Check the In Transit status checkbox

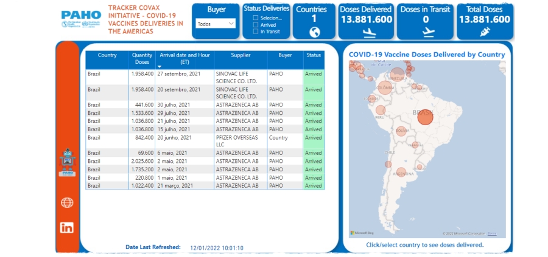[x=256, y=32]
